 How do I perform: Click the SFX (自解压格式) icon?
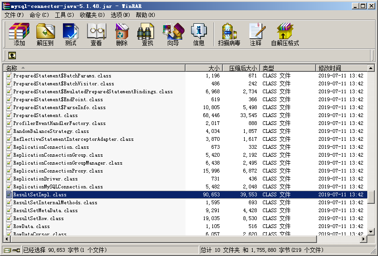click(x=285, y=34)
